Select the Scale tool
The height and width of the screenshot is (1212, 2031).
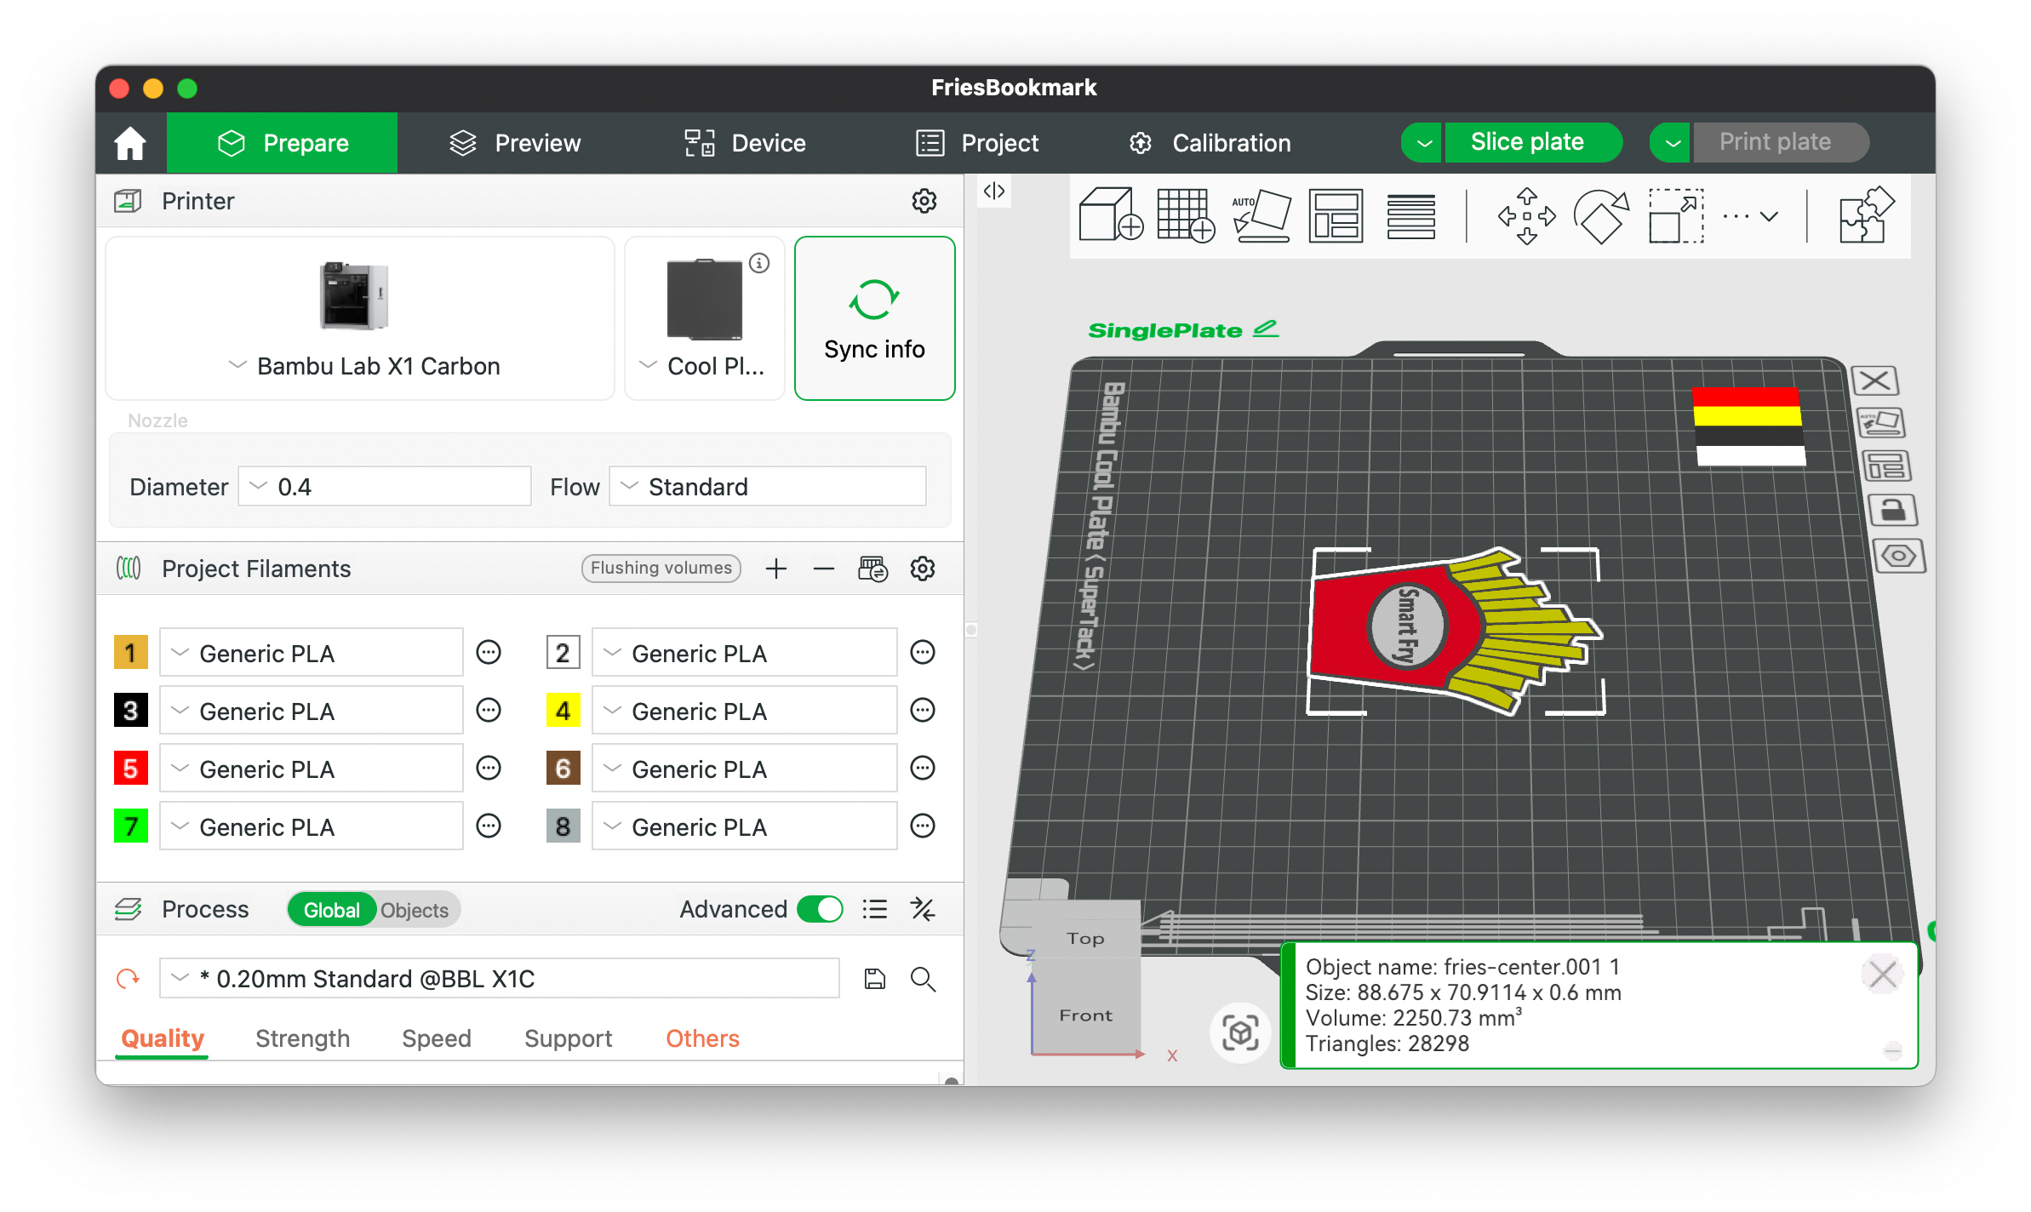coord(1675,215)
